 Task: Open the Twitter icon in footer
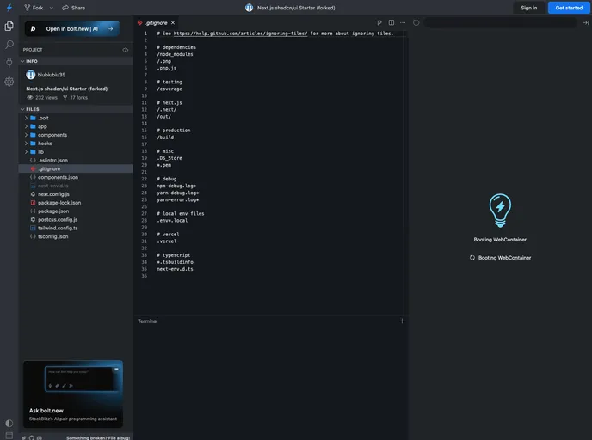click(x=24, y=437)
